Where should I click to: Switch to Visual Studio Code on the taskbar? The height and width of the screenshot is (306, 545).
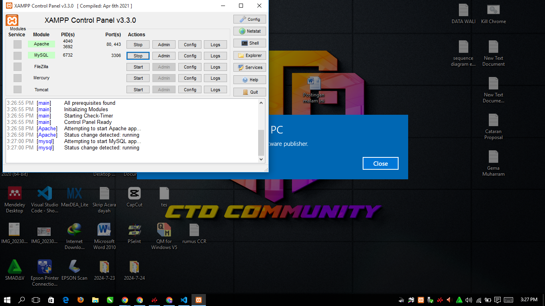[x=184, y=300]
